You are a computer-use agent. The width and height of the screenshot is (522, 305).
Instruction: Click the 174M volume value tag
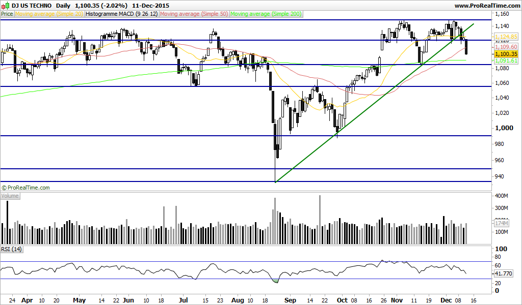502,223
